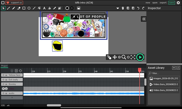Click the support us button
The image size is (182, 109).
click(14, 3)
